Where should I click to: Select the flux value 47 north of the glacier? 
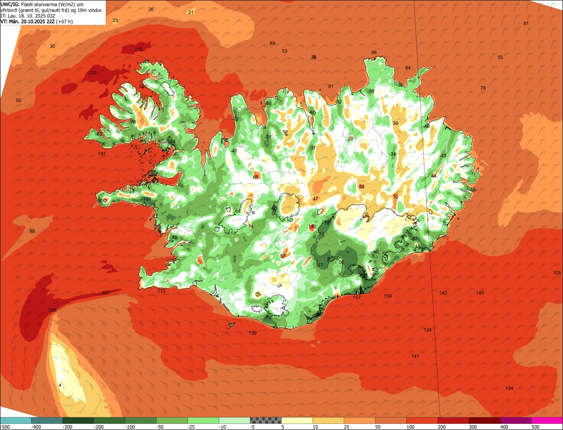pos(315,199)
